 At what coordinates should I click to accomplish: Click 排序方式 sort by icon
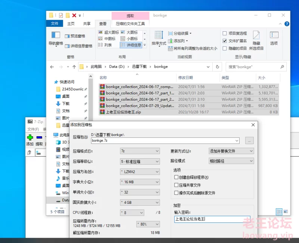(x=159, y=35)
